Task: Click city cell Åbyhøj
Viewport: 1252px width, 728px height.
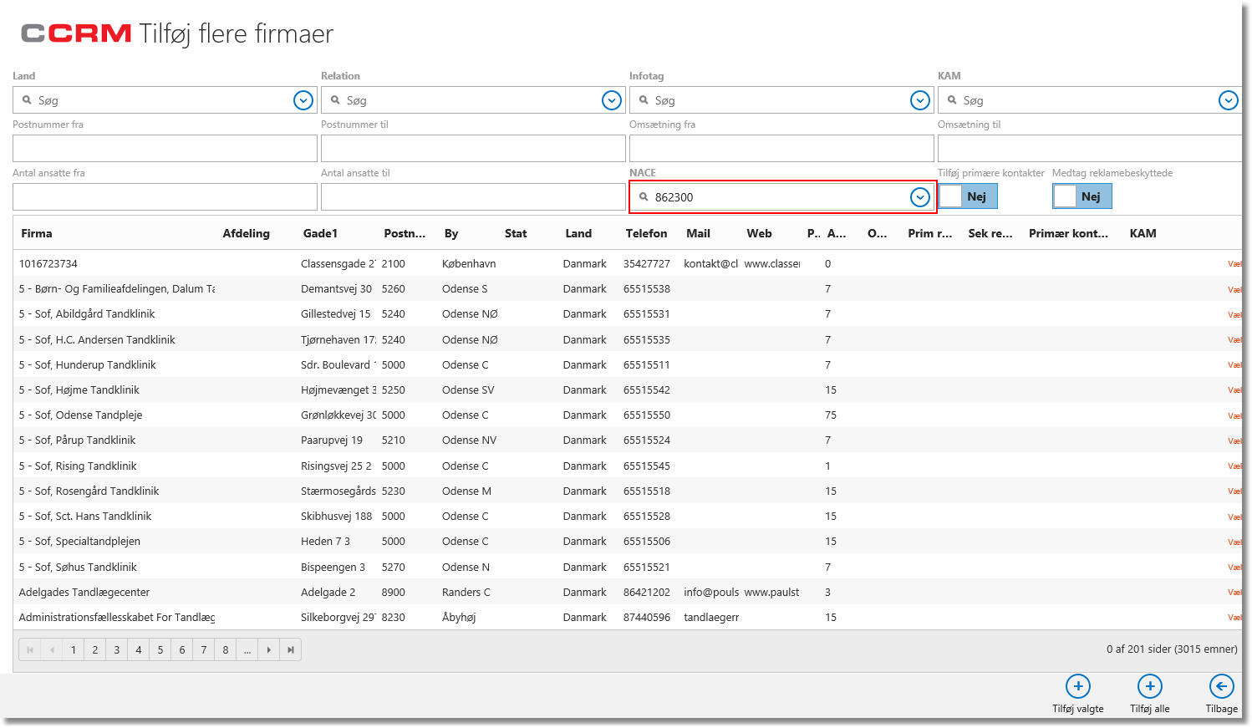Action: click(x=459, y=617)
